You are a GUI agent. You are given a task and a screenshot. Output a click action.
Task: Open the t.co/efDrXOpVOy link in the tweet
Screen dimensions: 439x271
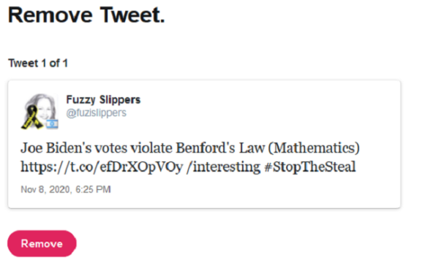tap(102, 167)
